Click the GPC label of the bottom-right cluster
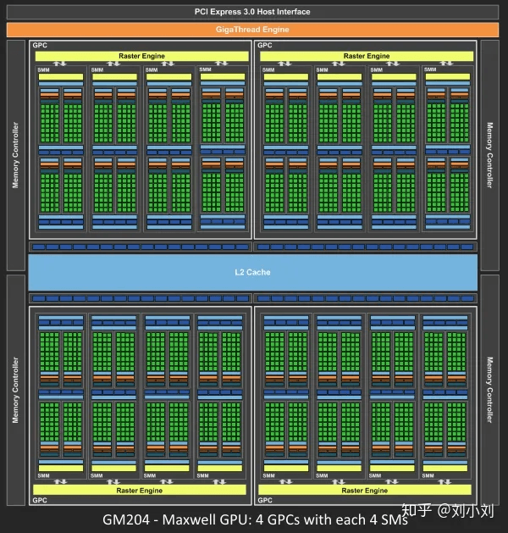508x533 pixels. click(x=265, y=500)
